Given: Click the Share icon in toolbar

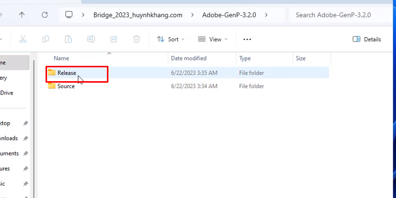Looking at the screenshot, I should pos(114,39).
